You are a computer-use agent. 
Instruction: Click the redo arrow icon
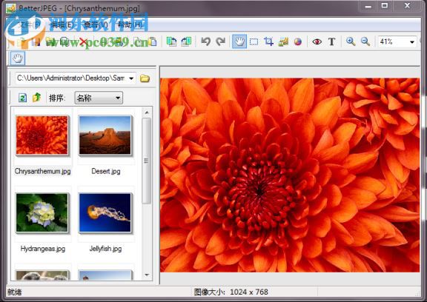tap(221, 41)
